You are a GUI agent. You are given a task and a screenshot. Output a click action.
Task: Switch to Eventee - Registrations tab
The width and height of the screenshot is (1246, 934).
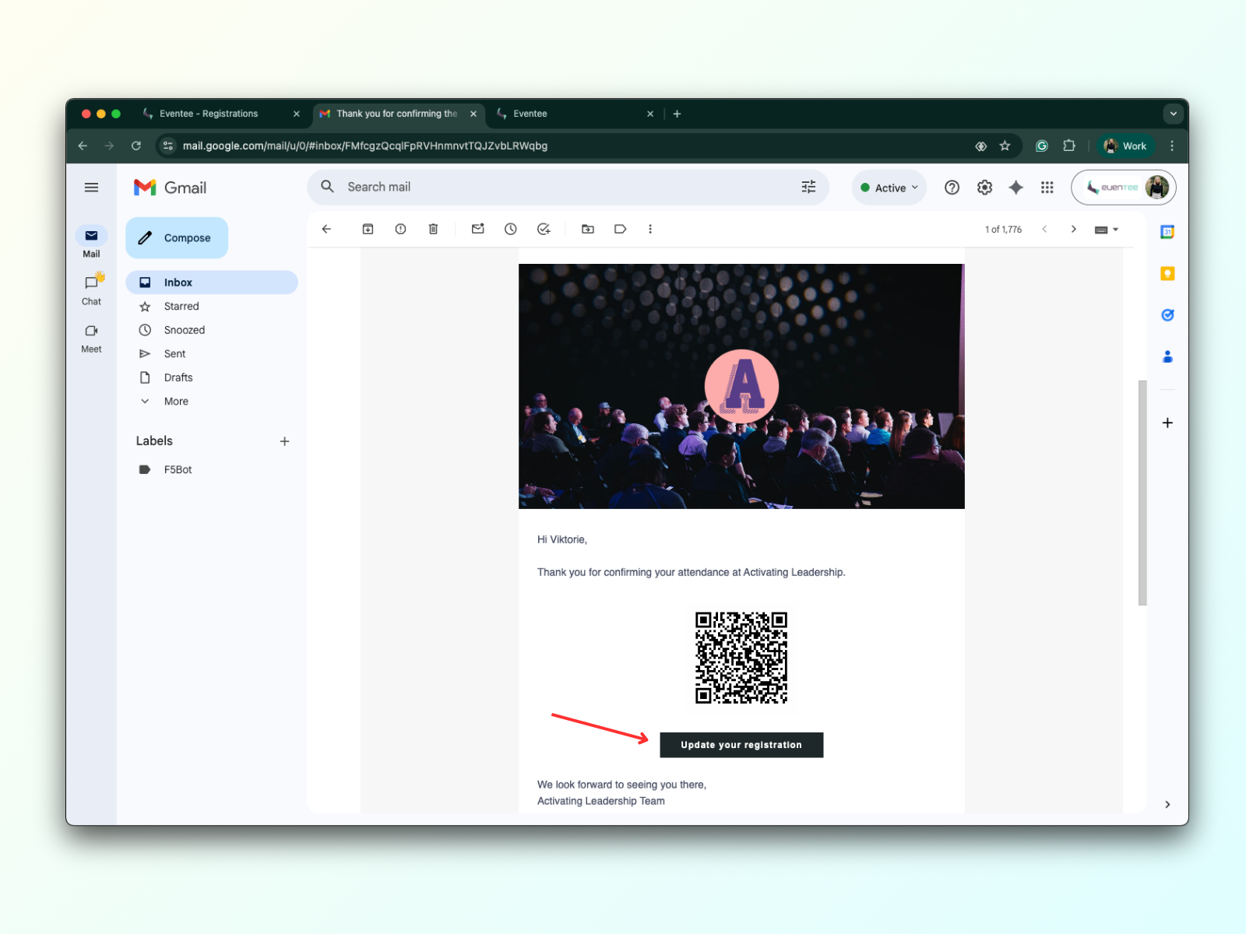[209, 114]
